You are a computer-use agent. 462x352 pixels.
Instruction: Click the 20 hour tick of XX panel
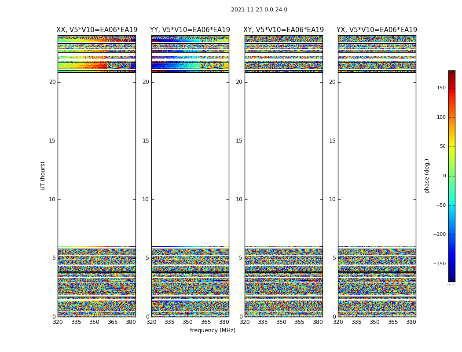52,82
